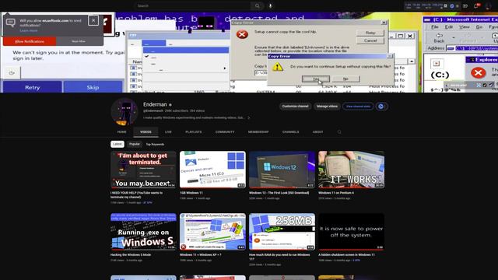Image resolution: width=498 pixels, height=280 pixels.
Task: Open the Windows 11 + Windows XP thumbnail
Action: tap(212, 232)
